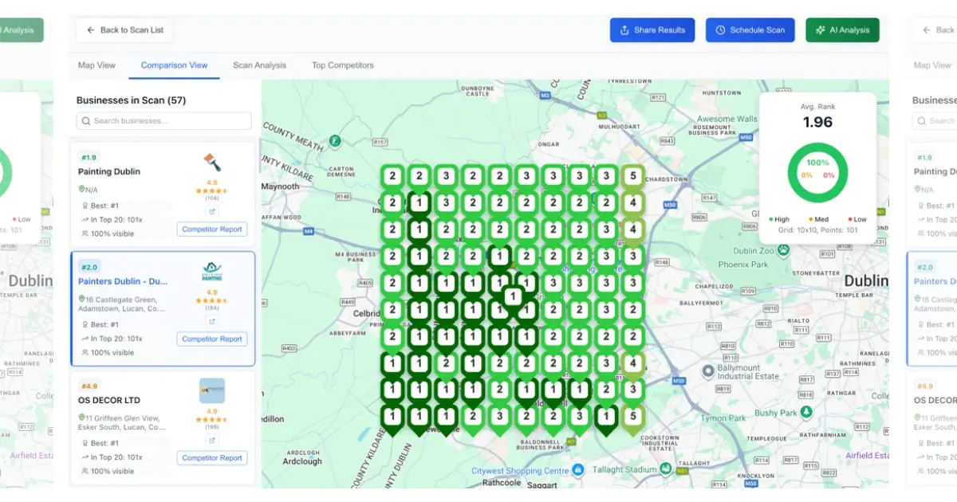Switch to the Map View tab
The width and height of the screenshot is (957, 502).
coord(96,65)
